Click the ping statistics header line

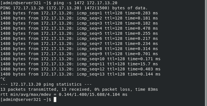click(x=46, y=84)
